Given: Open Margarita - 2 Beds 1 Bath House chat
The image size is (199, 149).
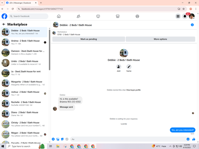Looking at the screenshot, I should point(24,83).
